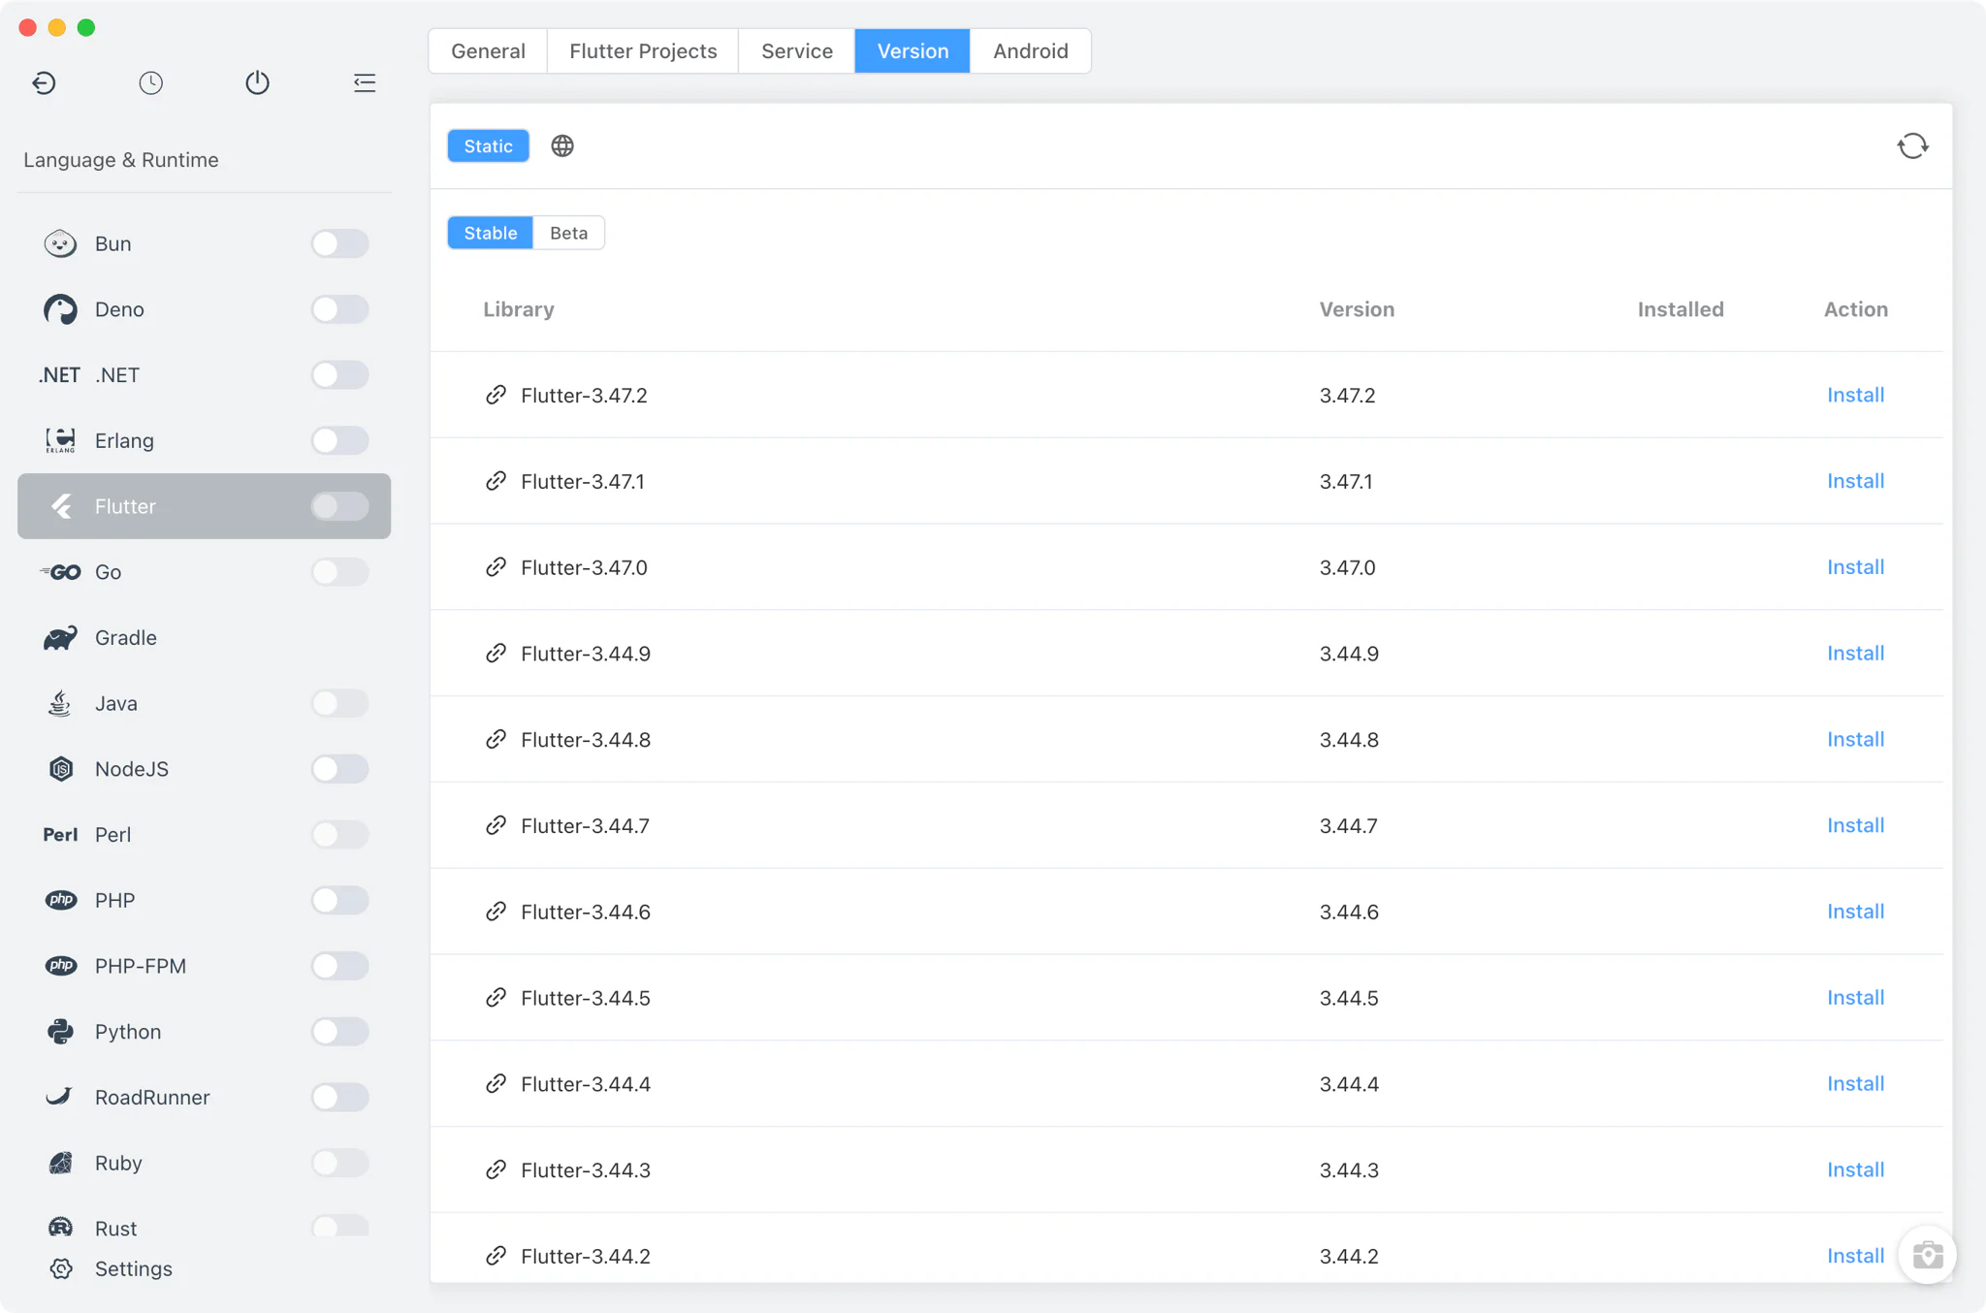The width and height of the screenshot is (1986, 1313).
Task: Click the Flutter-3.47.1 library name
Action: click(x=582, y=481)
